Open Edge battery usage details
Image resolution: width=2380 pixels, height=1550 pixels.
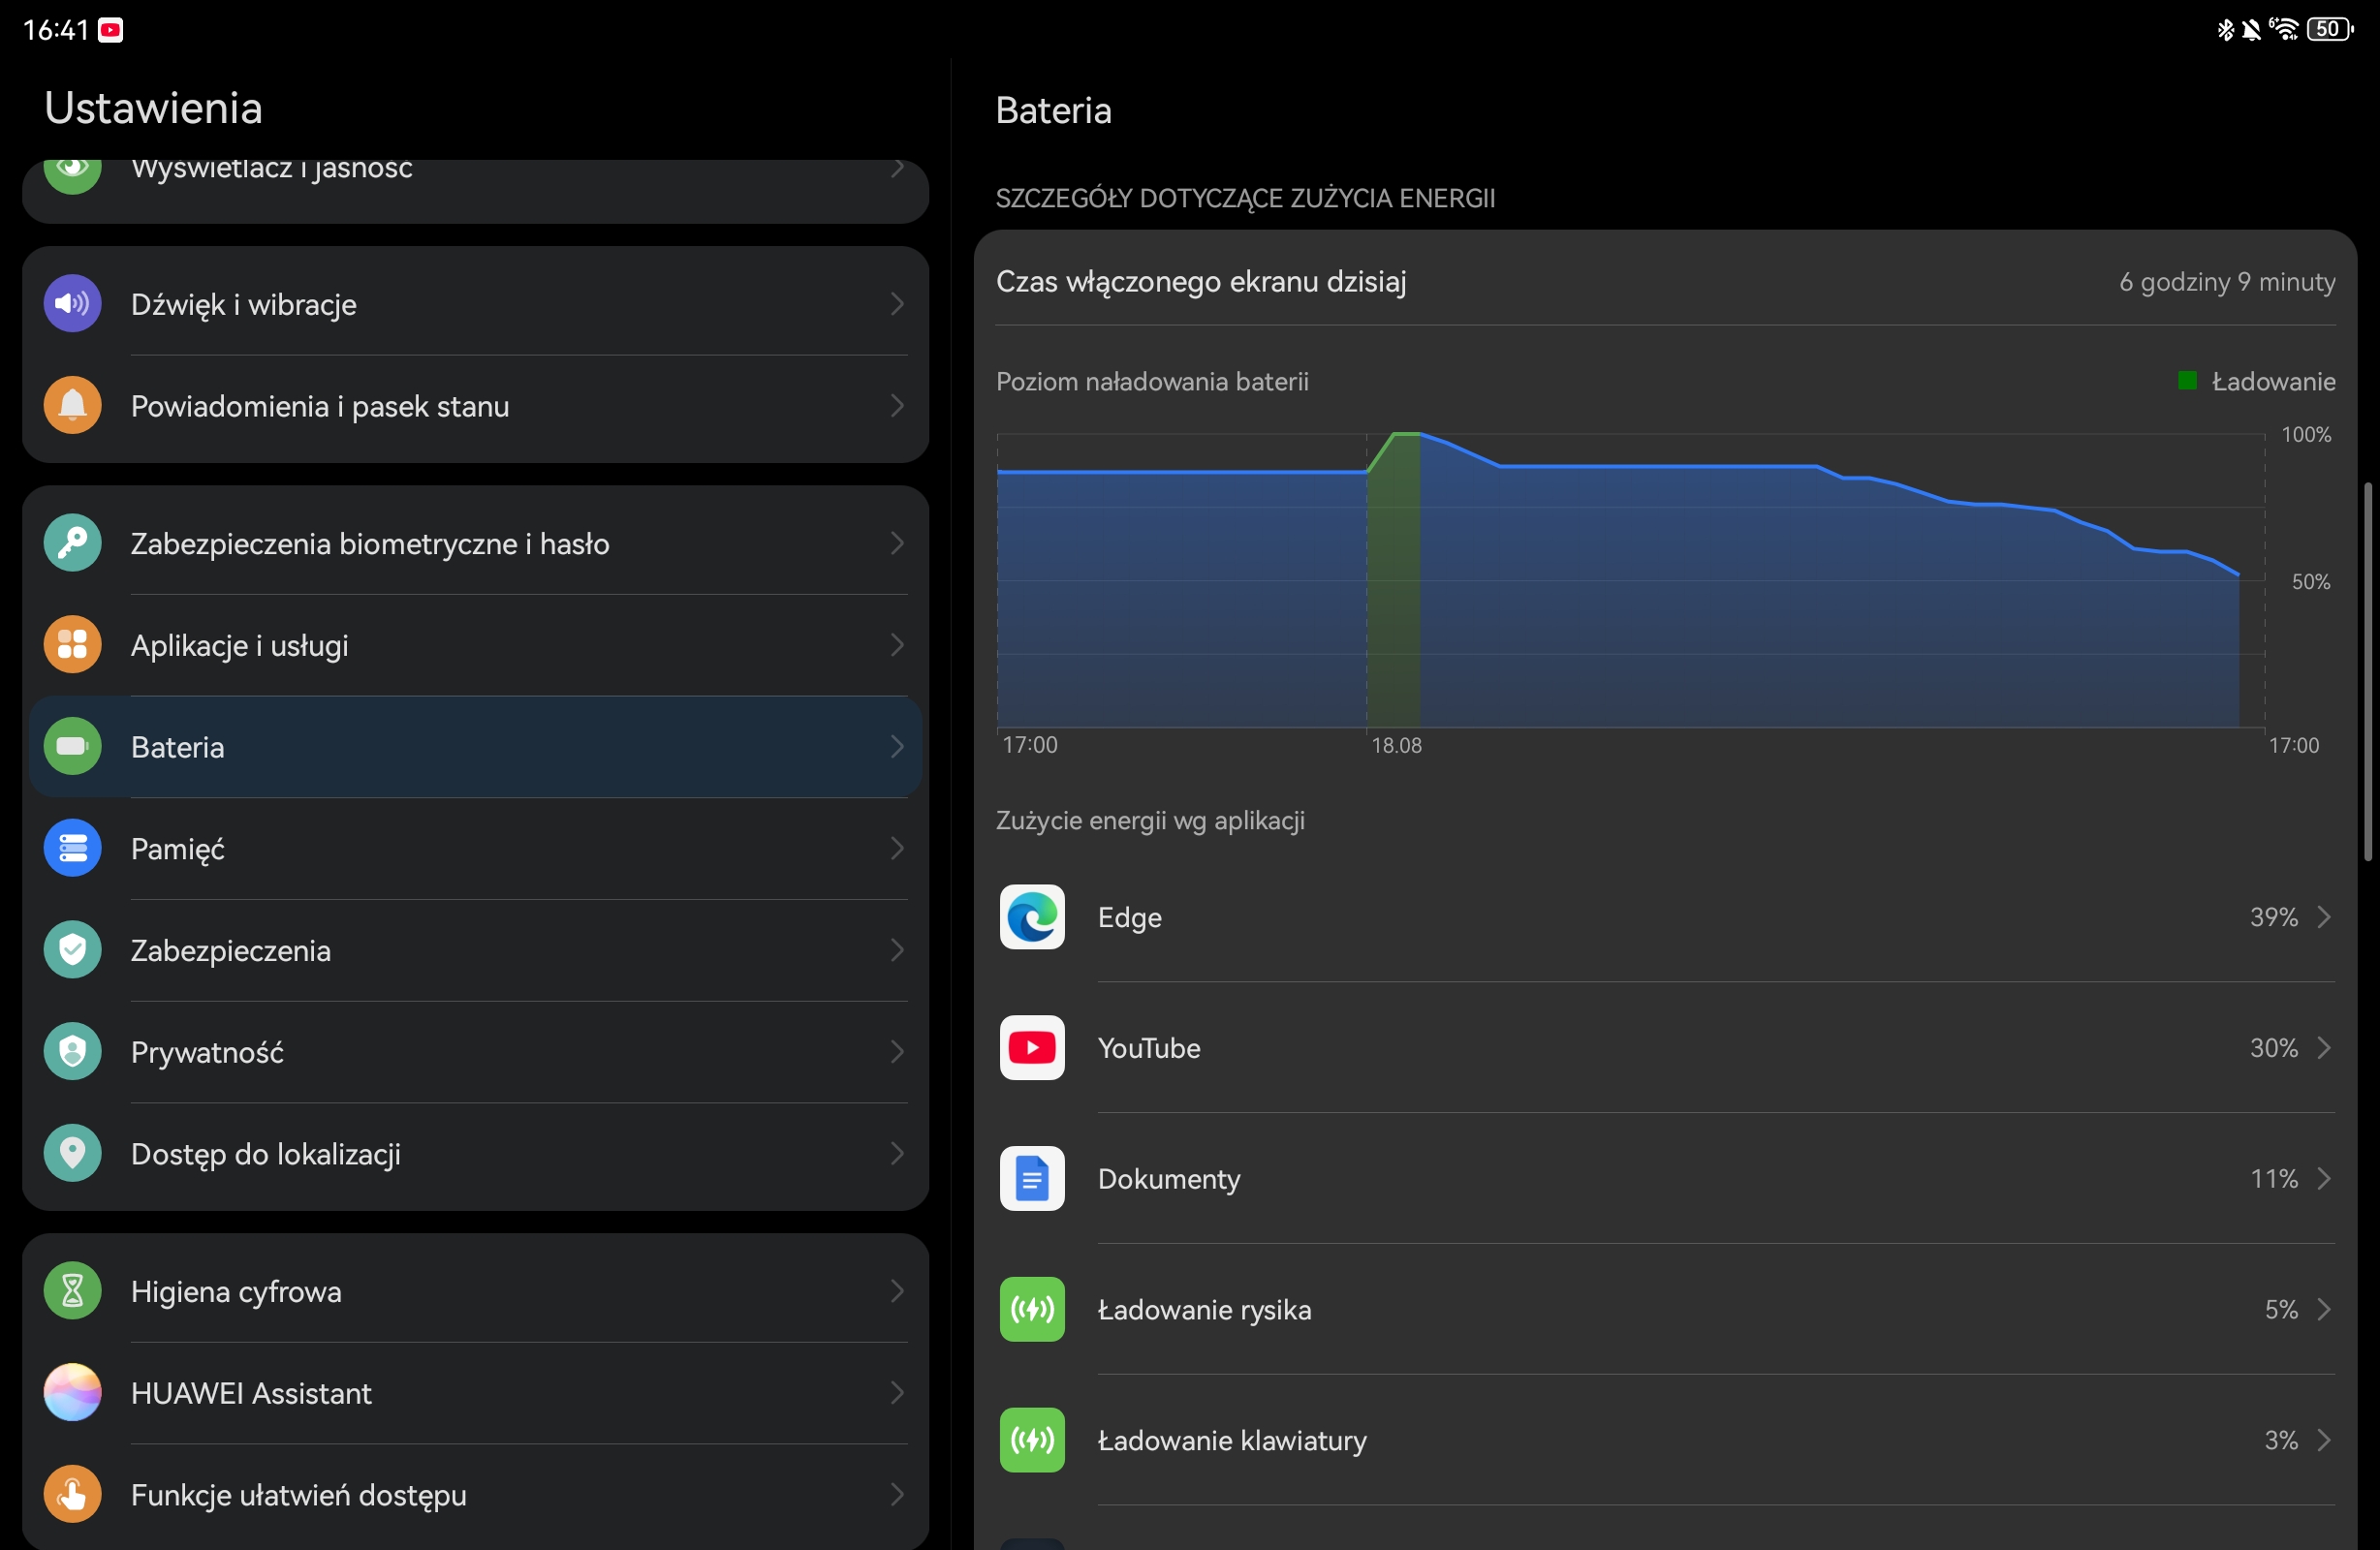1666,917
